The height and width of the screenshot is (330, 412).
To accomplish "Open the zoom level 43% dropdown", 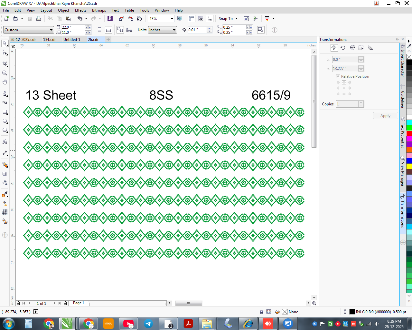I will click(172, 19).
